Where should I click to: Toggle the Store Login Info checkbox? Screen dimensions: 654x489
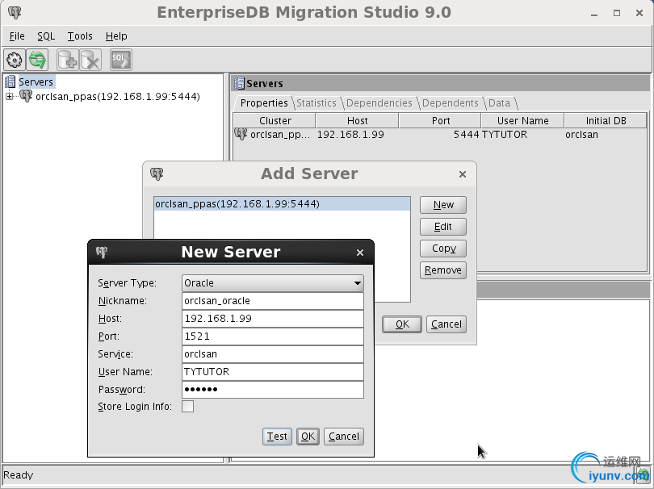187,407
